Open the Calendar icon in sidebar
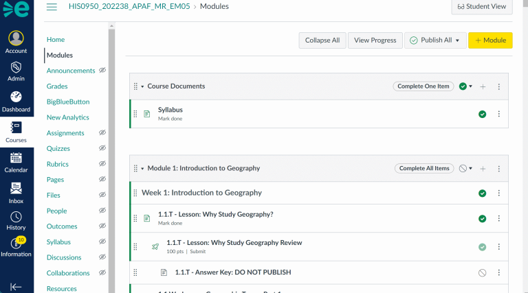The width and height of the screenshot is (528, 293). click(16, 161)
